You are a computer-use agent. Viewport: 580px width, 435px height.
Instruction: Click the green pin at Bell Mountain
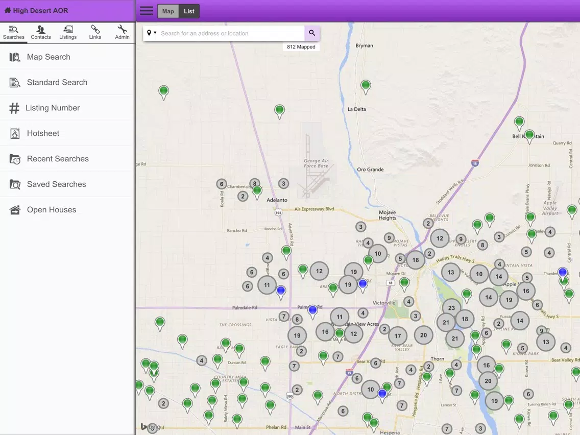(x=529, y=136)
